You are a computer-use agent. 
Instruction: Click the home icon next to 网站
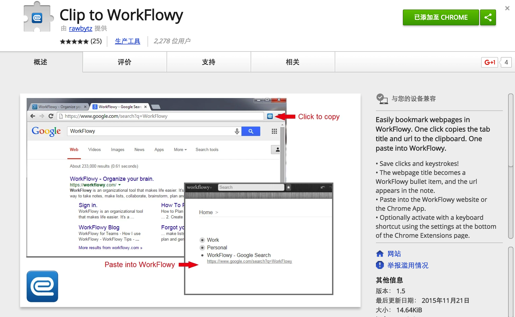pyautogui.click(x=380, y=253)
